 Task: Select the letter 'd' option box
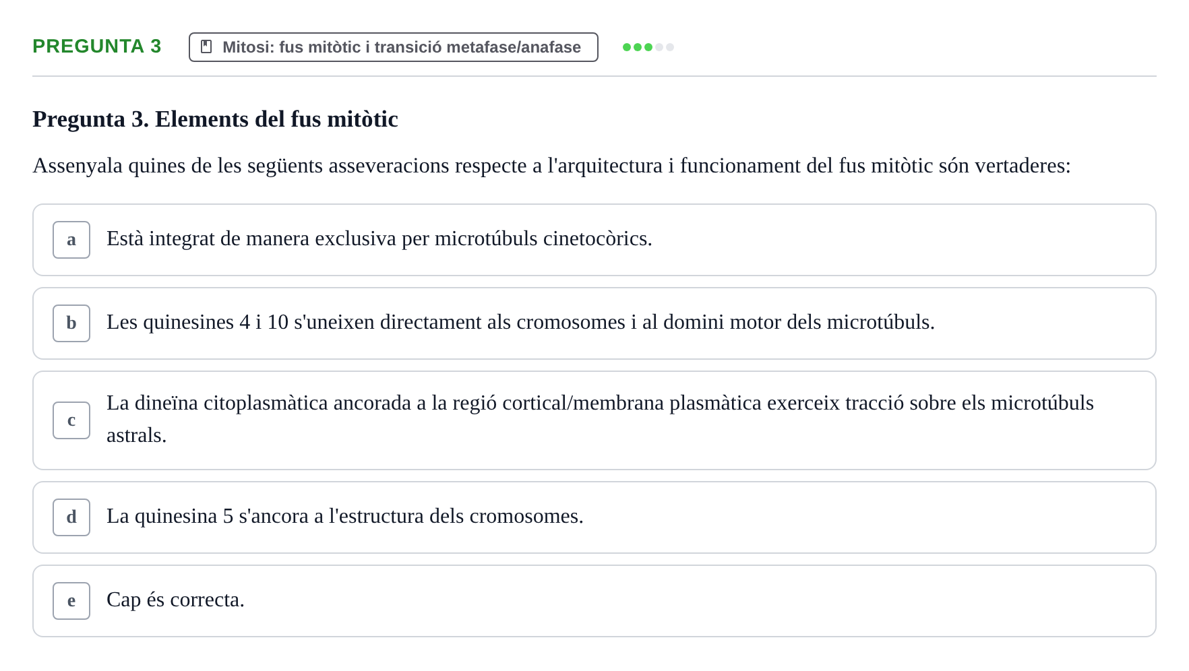click(x=71, y=517)
